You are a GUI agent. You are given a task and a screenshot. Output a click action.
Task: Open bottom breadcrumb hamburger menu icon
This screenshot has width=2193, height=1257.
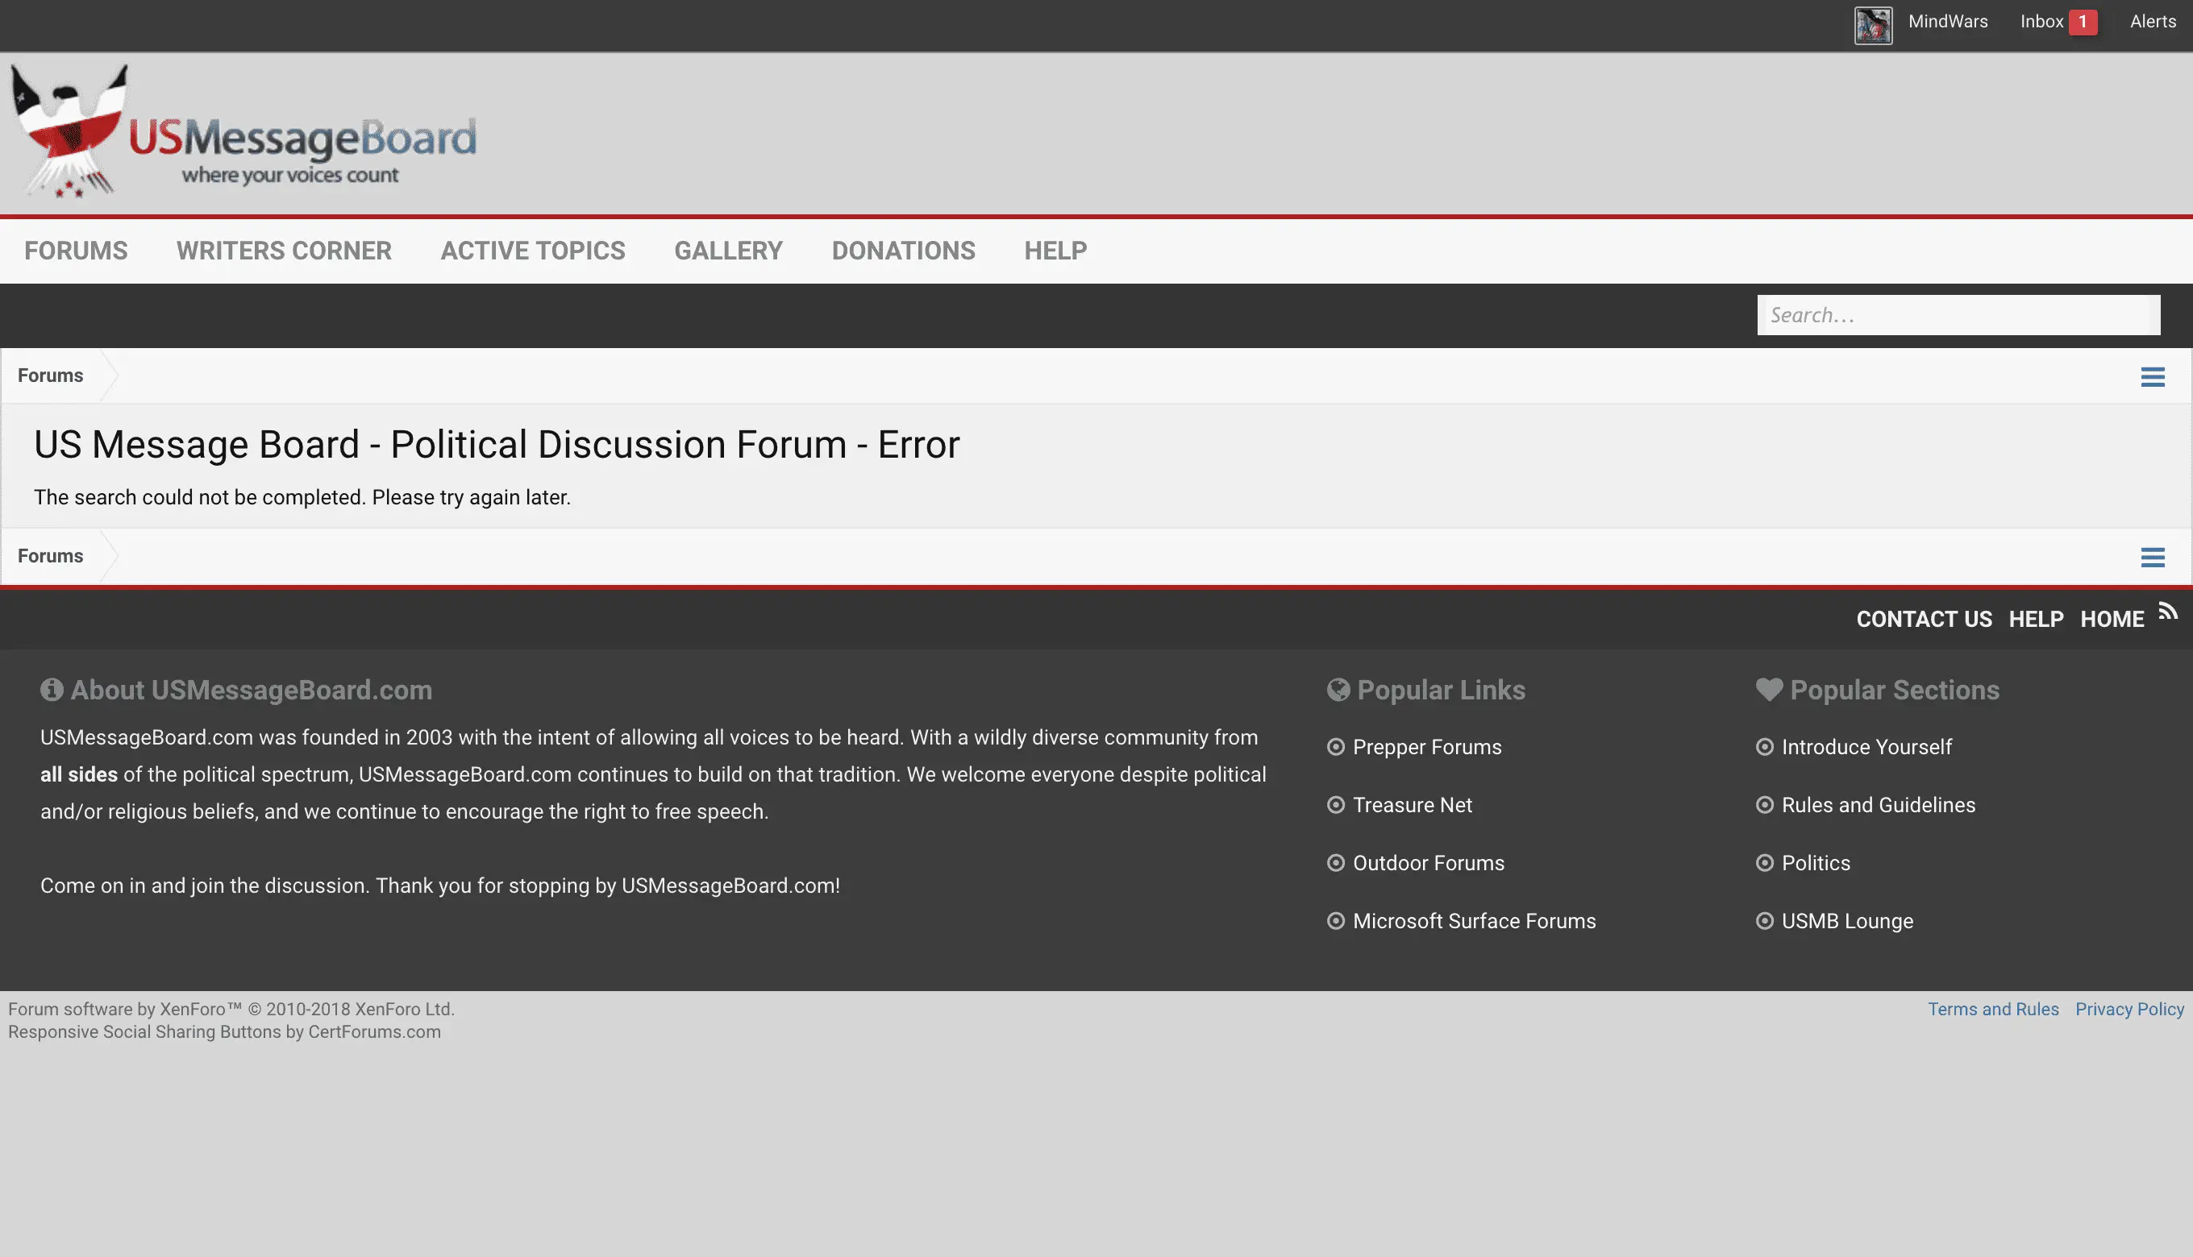2152,557
